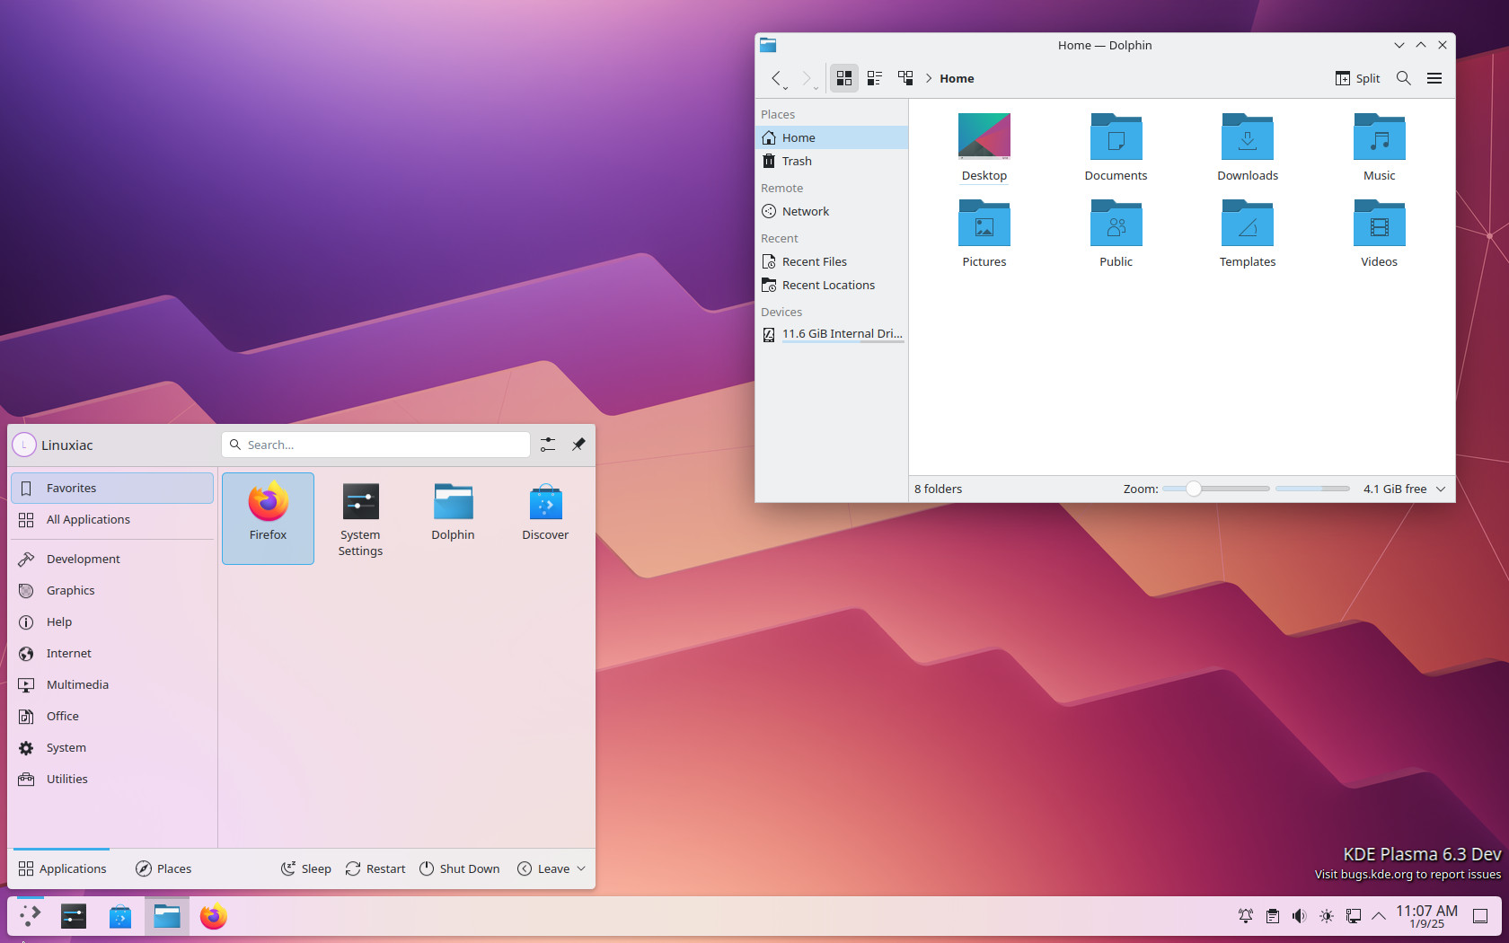Open Utilities category
This screenshot has width=1509, height=943.
point(112,779)
